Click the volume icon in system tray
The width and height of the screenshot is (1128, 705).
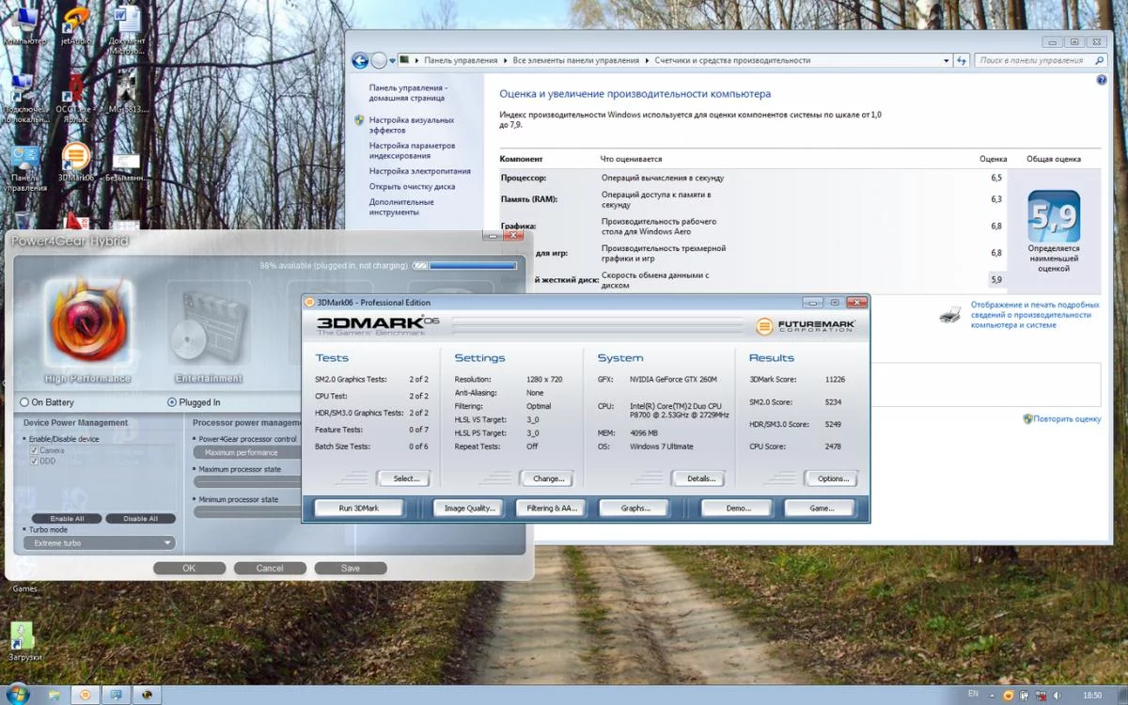1057,696
